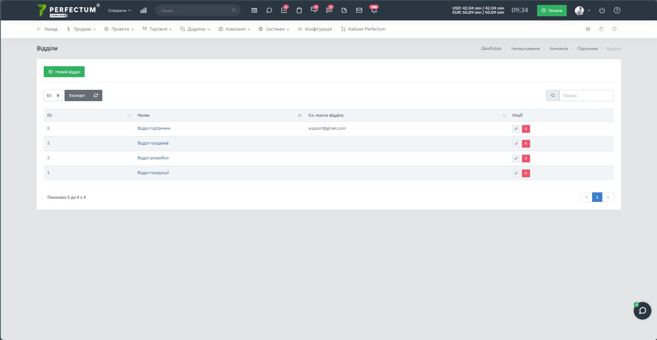The image size is (657, 340).
Task: Open the notifications bell with 100 badge
Action: point(374,10)
